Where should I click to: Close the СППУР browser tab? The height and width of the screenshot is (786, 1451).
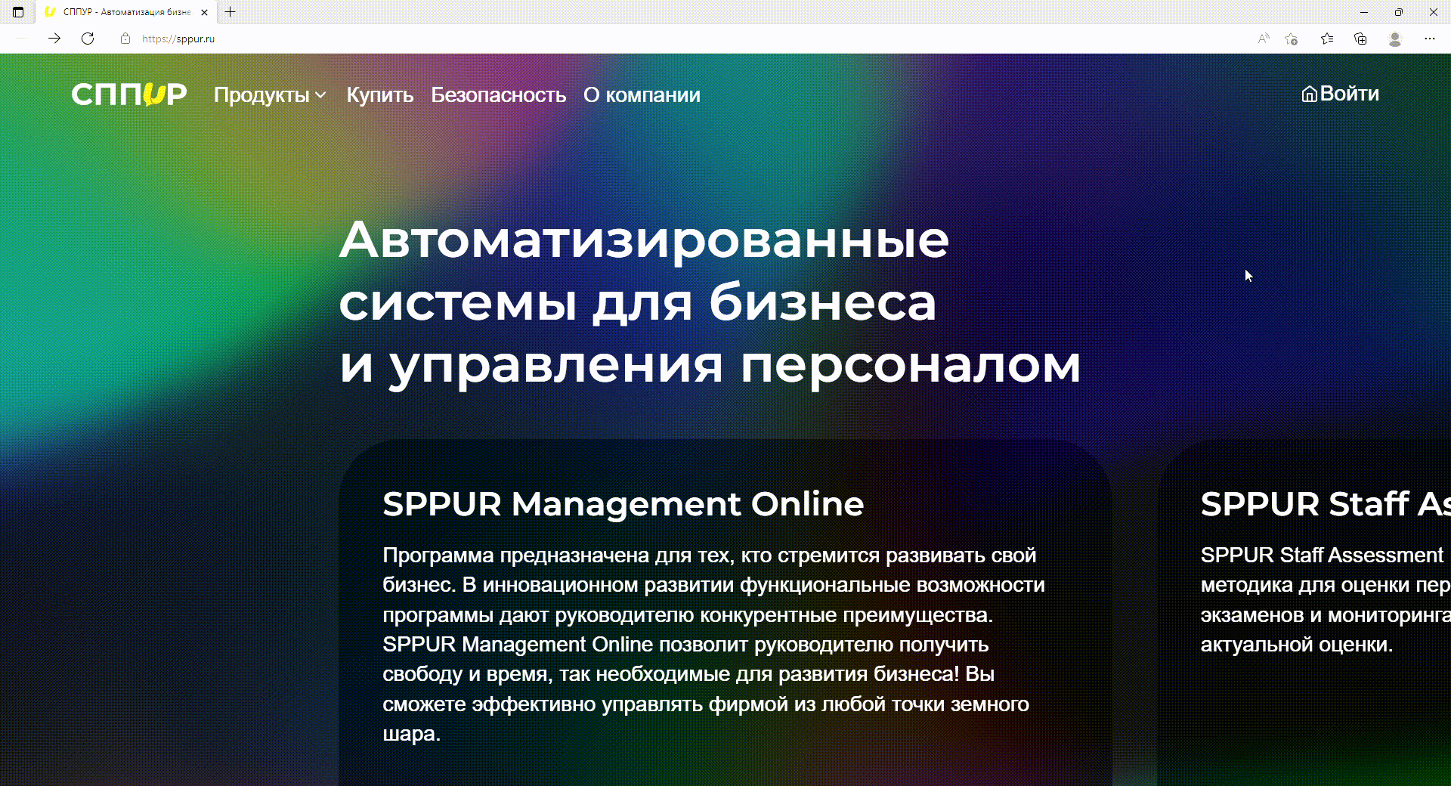click(204, 12)
